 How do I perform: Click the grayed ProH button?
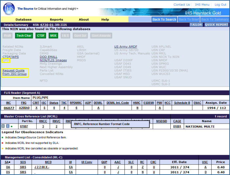click(x=8, y=36)
